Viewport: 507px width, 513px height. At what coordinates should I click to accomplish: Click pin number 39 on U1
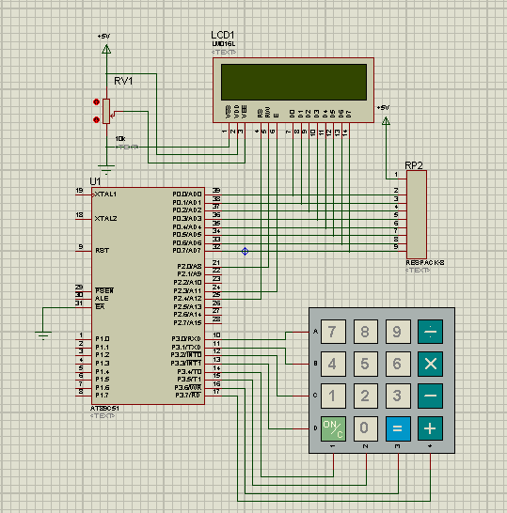coord(216,191)
